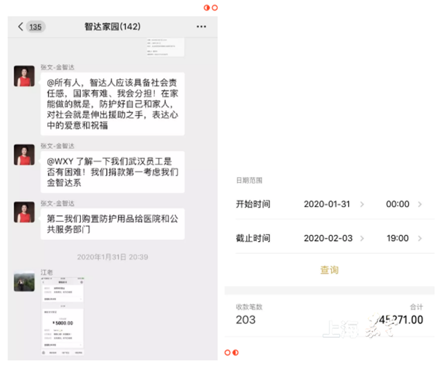Click the 开始时间 label
Image resolution: width=437 pixels, height=369 pixels.
point(253,204)
